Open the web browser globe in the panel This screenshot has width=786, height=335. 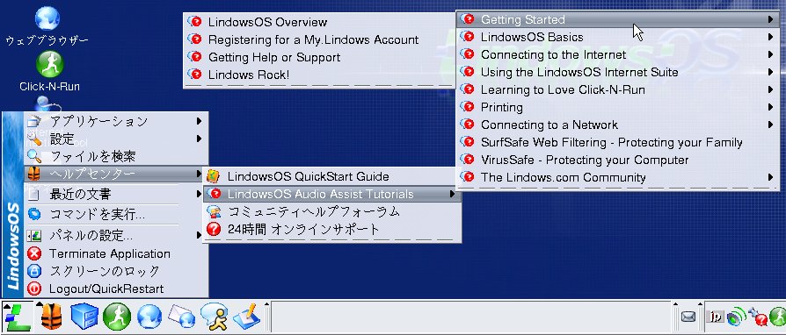click(149, 317)
